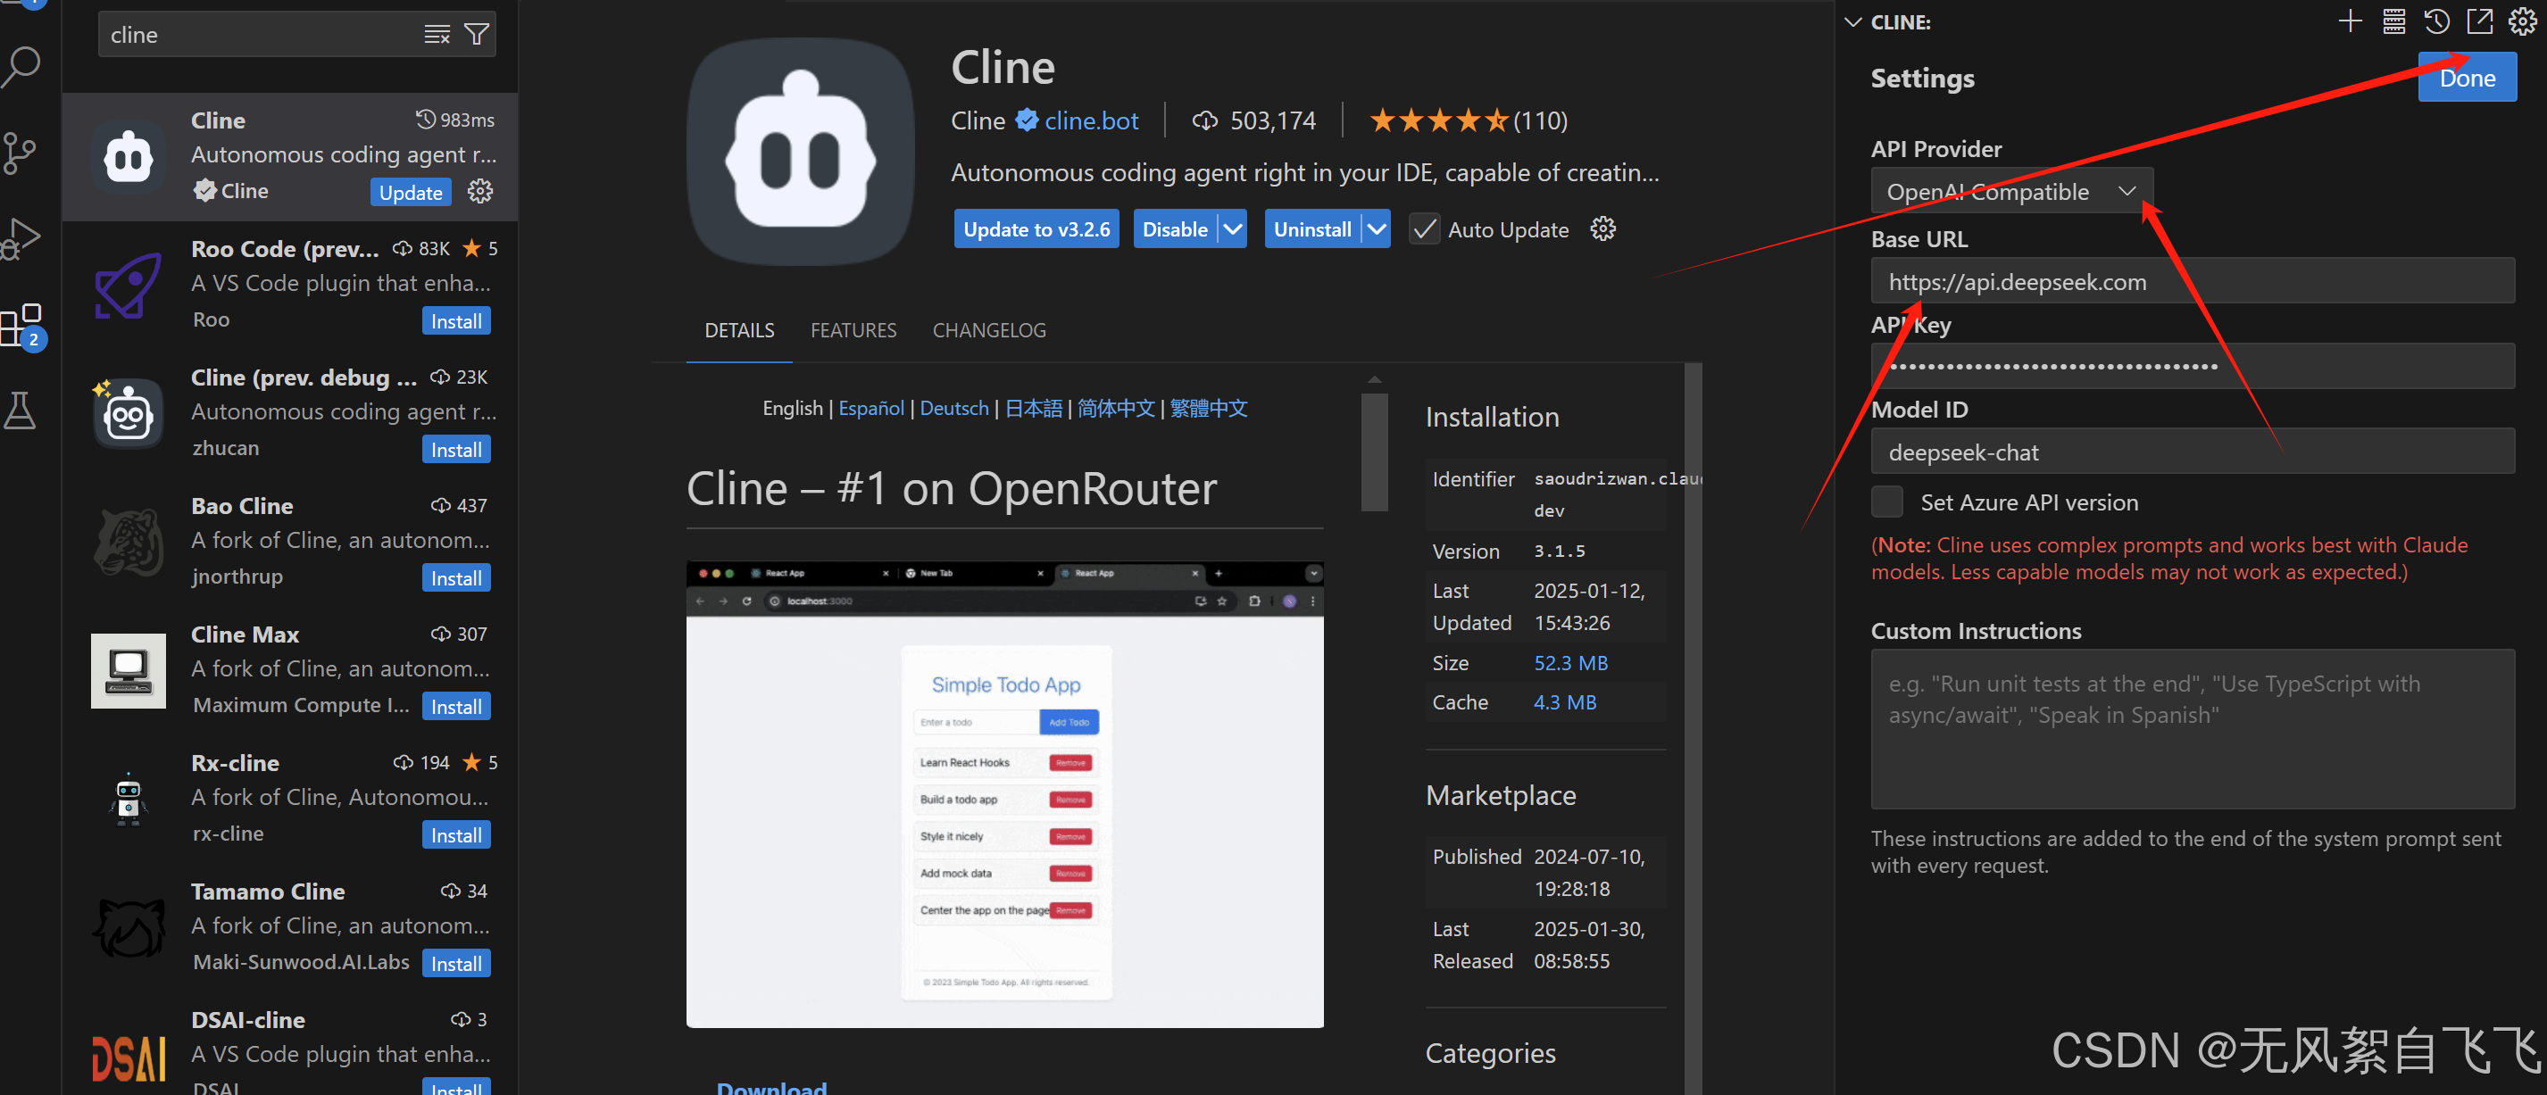Image resolution: width=2547 pixels, height=1095 pixels.
Task: Switch to the FEATURES tab
Action: pyautogui.click(x=853, y=330)
